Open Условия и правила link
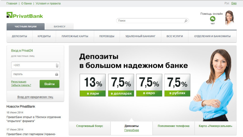 (48, 3)
